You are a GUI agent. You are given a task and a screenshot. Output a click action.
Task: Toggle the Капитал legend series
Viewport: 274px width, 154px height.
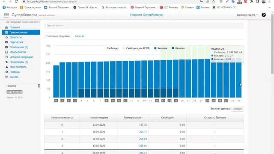[x=178, y=48]
